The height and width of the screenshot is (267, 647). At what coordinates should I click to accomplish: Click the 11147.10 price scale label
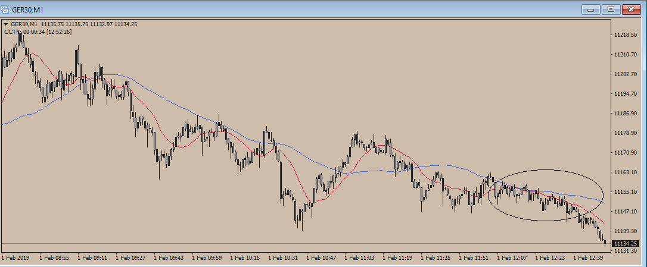626,211
